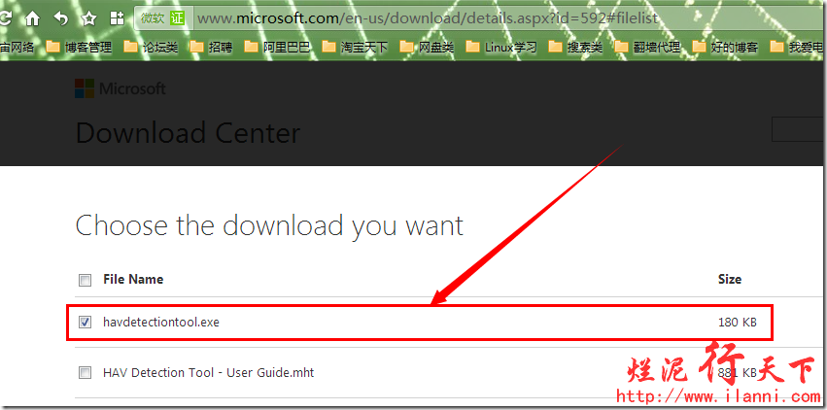Viewport: 827px width, 410px height.
Task: Check the HAV Detection Tool User Guide checkbox
Action: click(85, 373)
